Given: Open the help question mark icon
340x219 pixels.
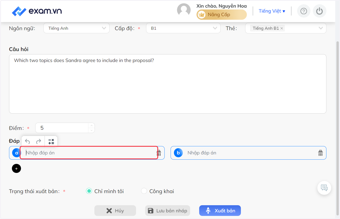Looking at the screenshot, I should [x=304, y=11].
